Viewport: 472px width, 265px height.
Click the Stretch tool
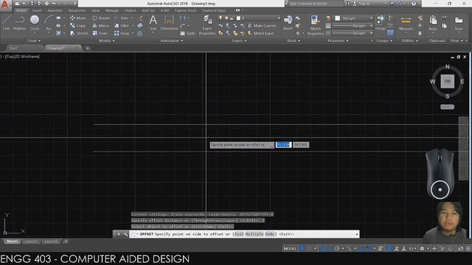pyautogui.click(x=79, y=33)
